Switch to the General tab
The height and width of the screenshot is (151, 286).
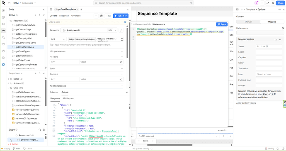pos(53,16)
